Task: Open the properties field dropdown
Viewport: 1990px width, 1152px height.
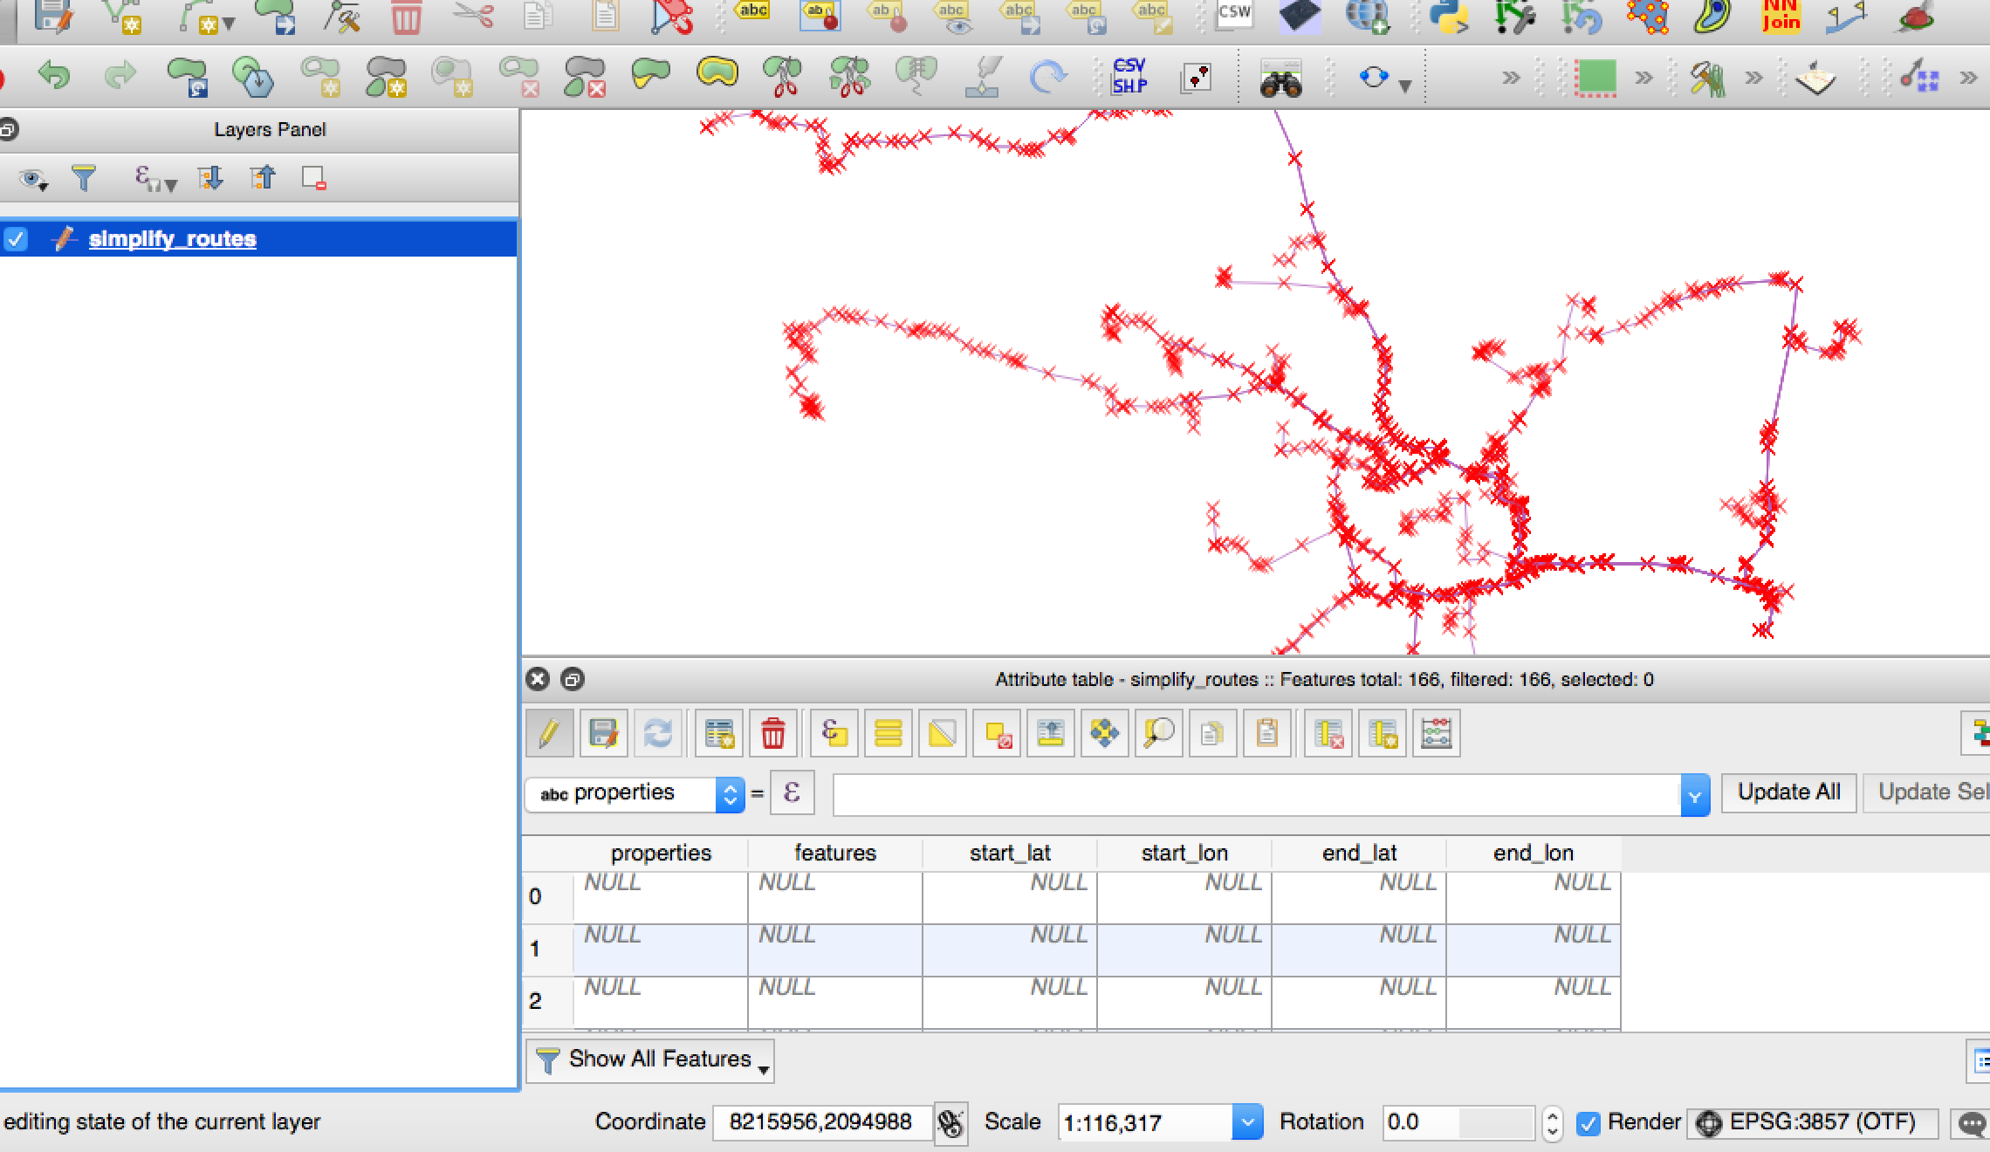Action: 635,793
